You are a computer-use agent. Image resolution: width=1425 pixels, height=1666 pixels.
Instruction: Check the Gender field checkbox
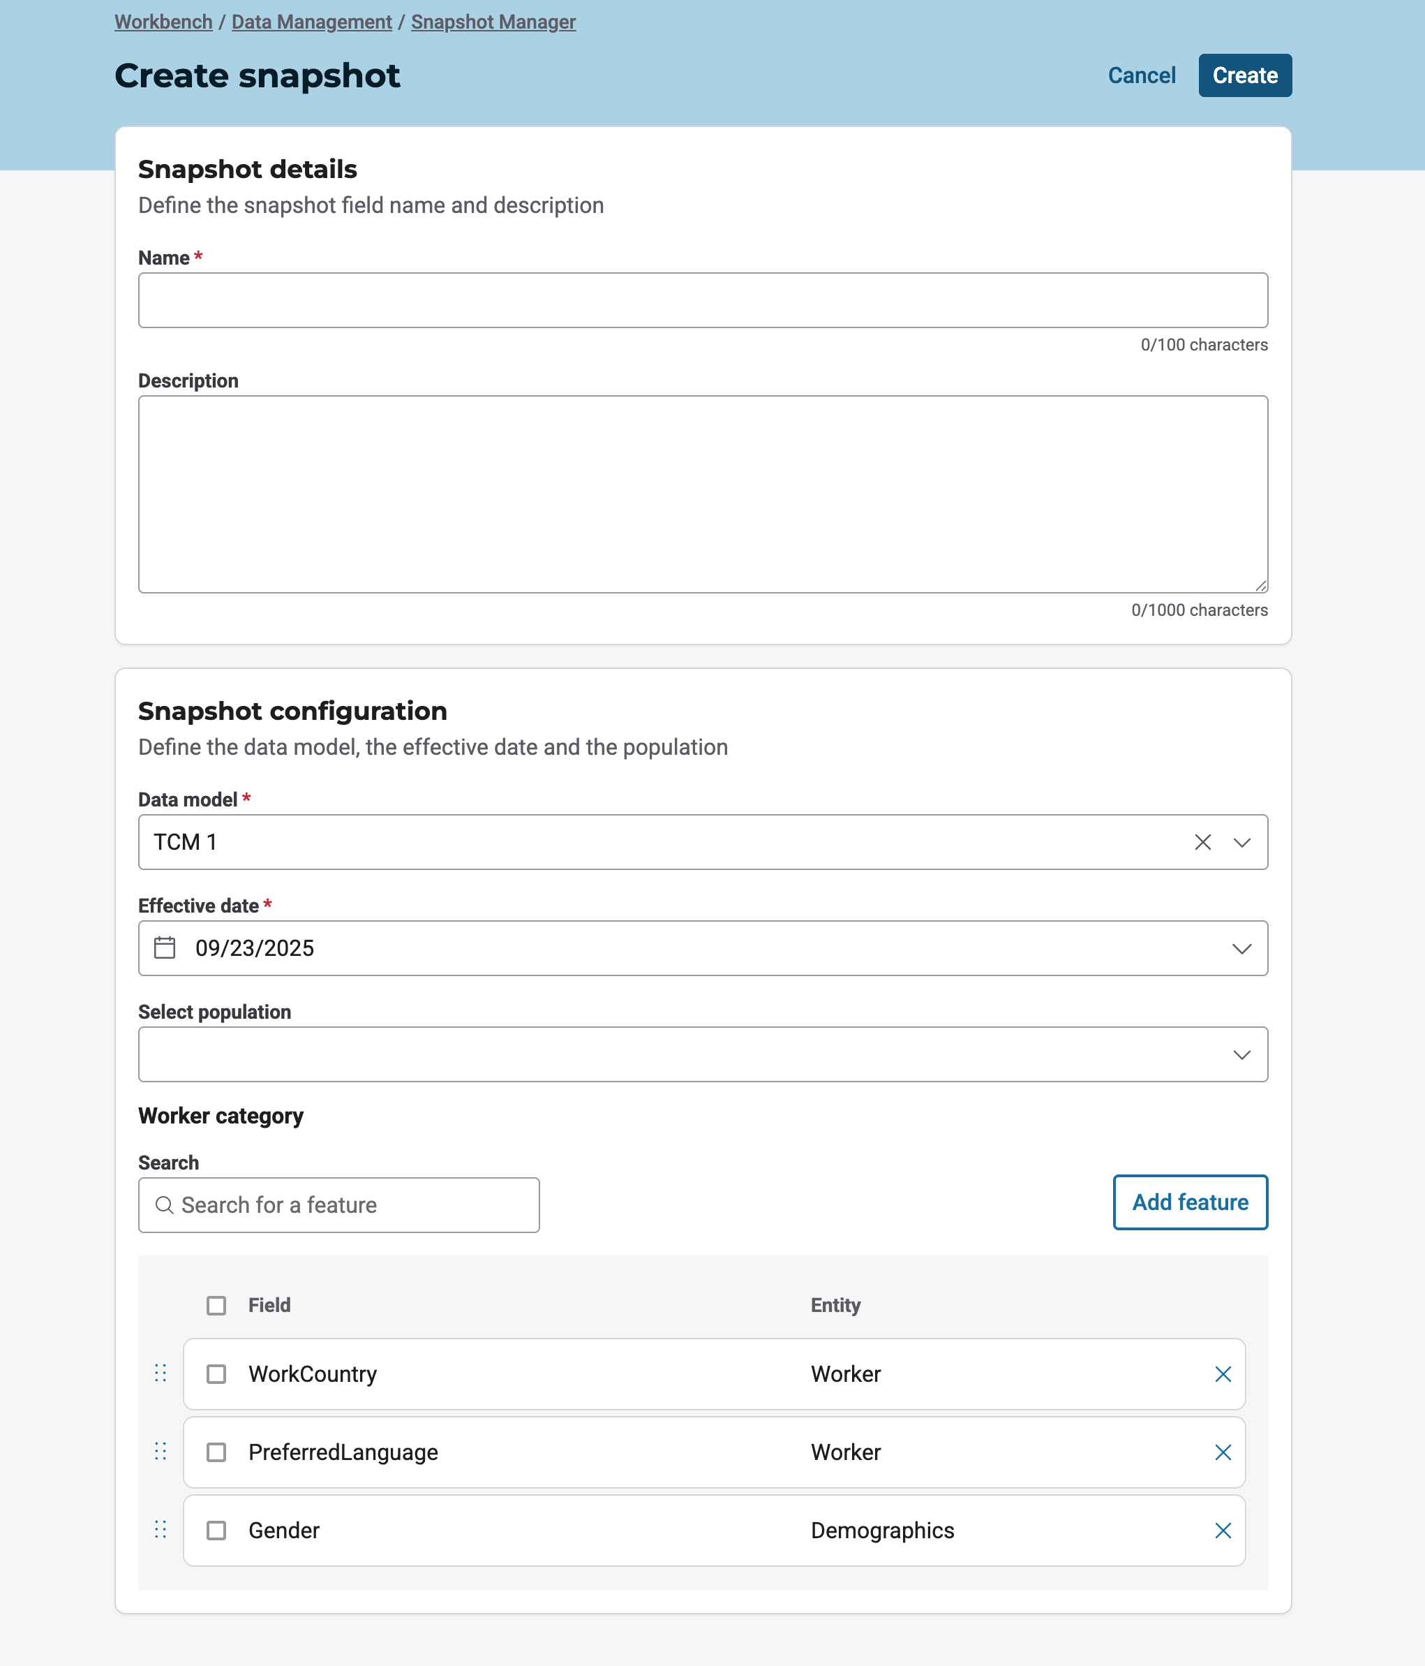[216, 1530]
